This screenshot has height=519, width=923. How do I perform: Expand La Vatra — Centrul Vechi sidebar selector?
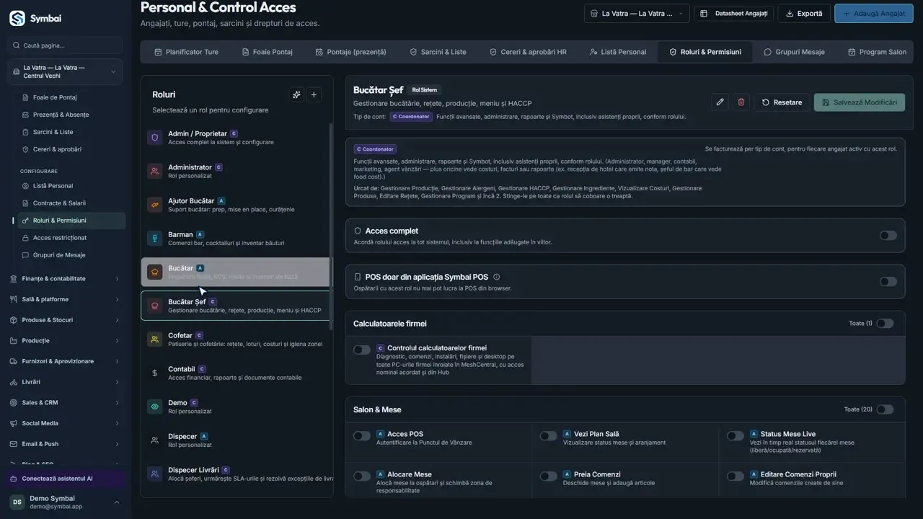[66, 72]
